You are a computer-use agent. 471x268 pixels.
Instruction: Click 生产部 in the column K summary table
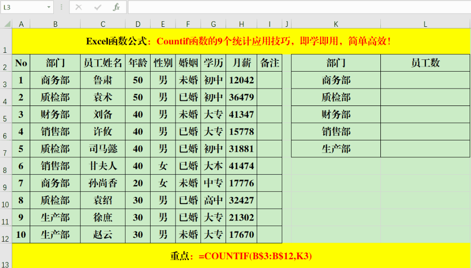click(x=336, y=149)
